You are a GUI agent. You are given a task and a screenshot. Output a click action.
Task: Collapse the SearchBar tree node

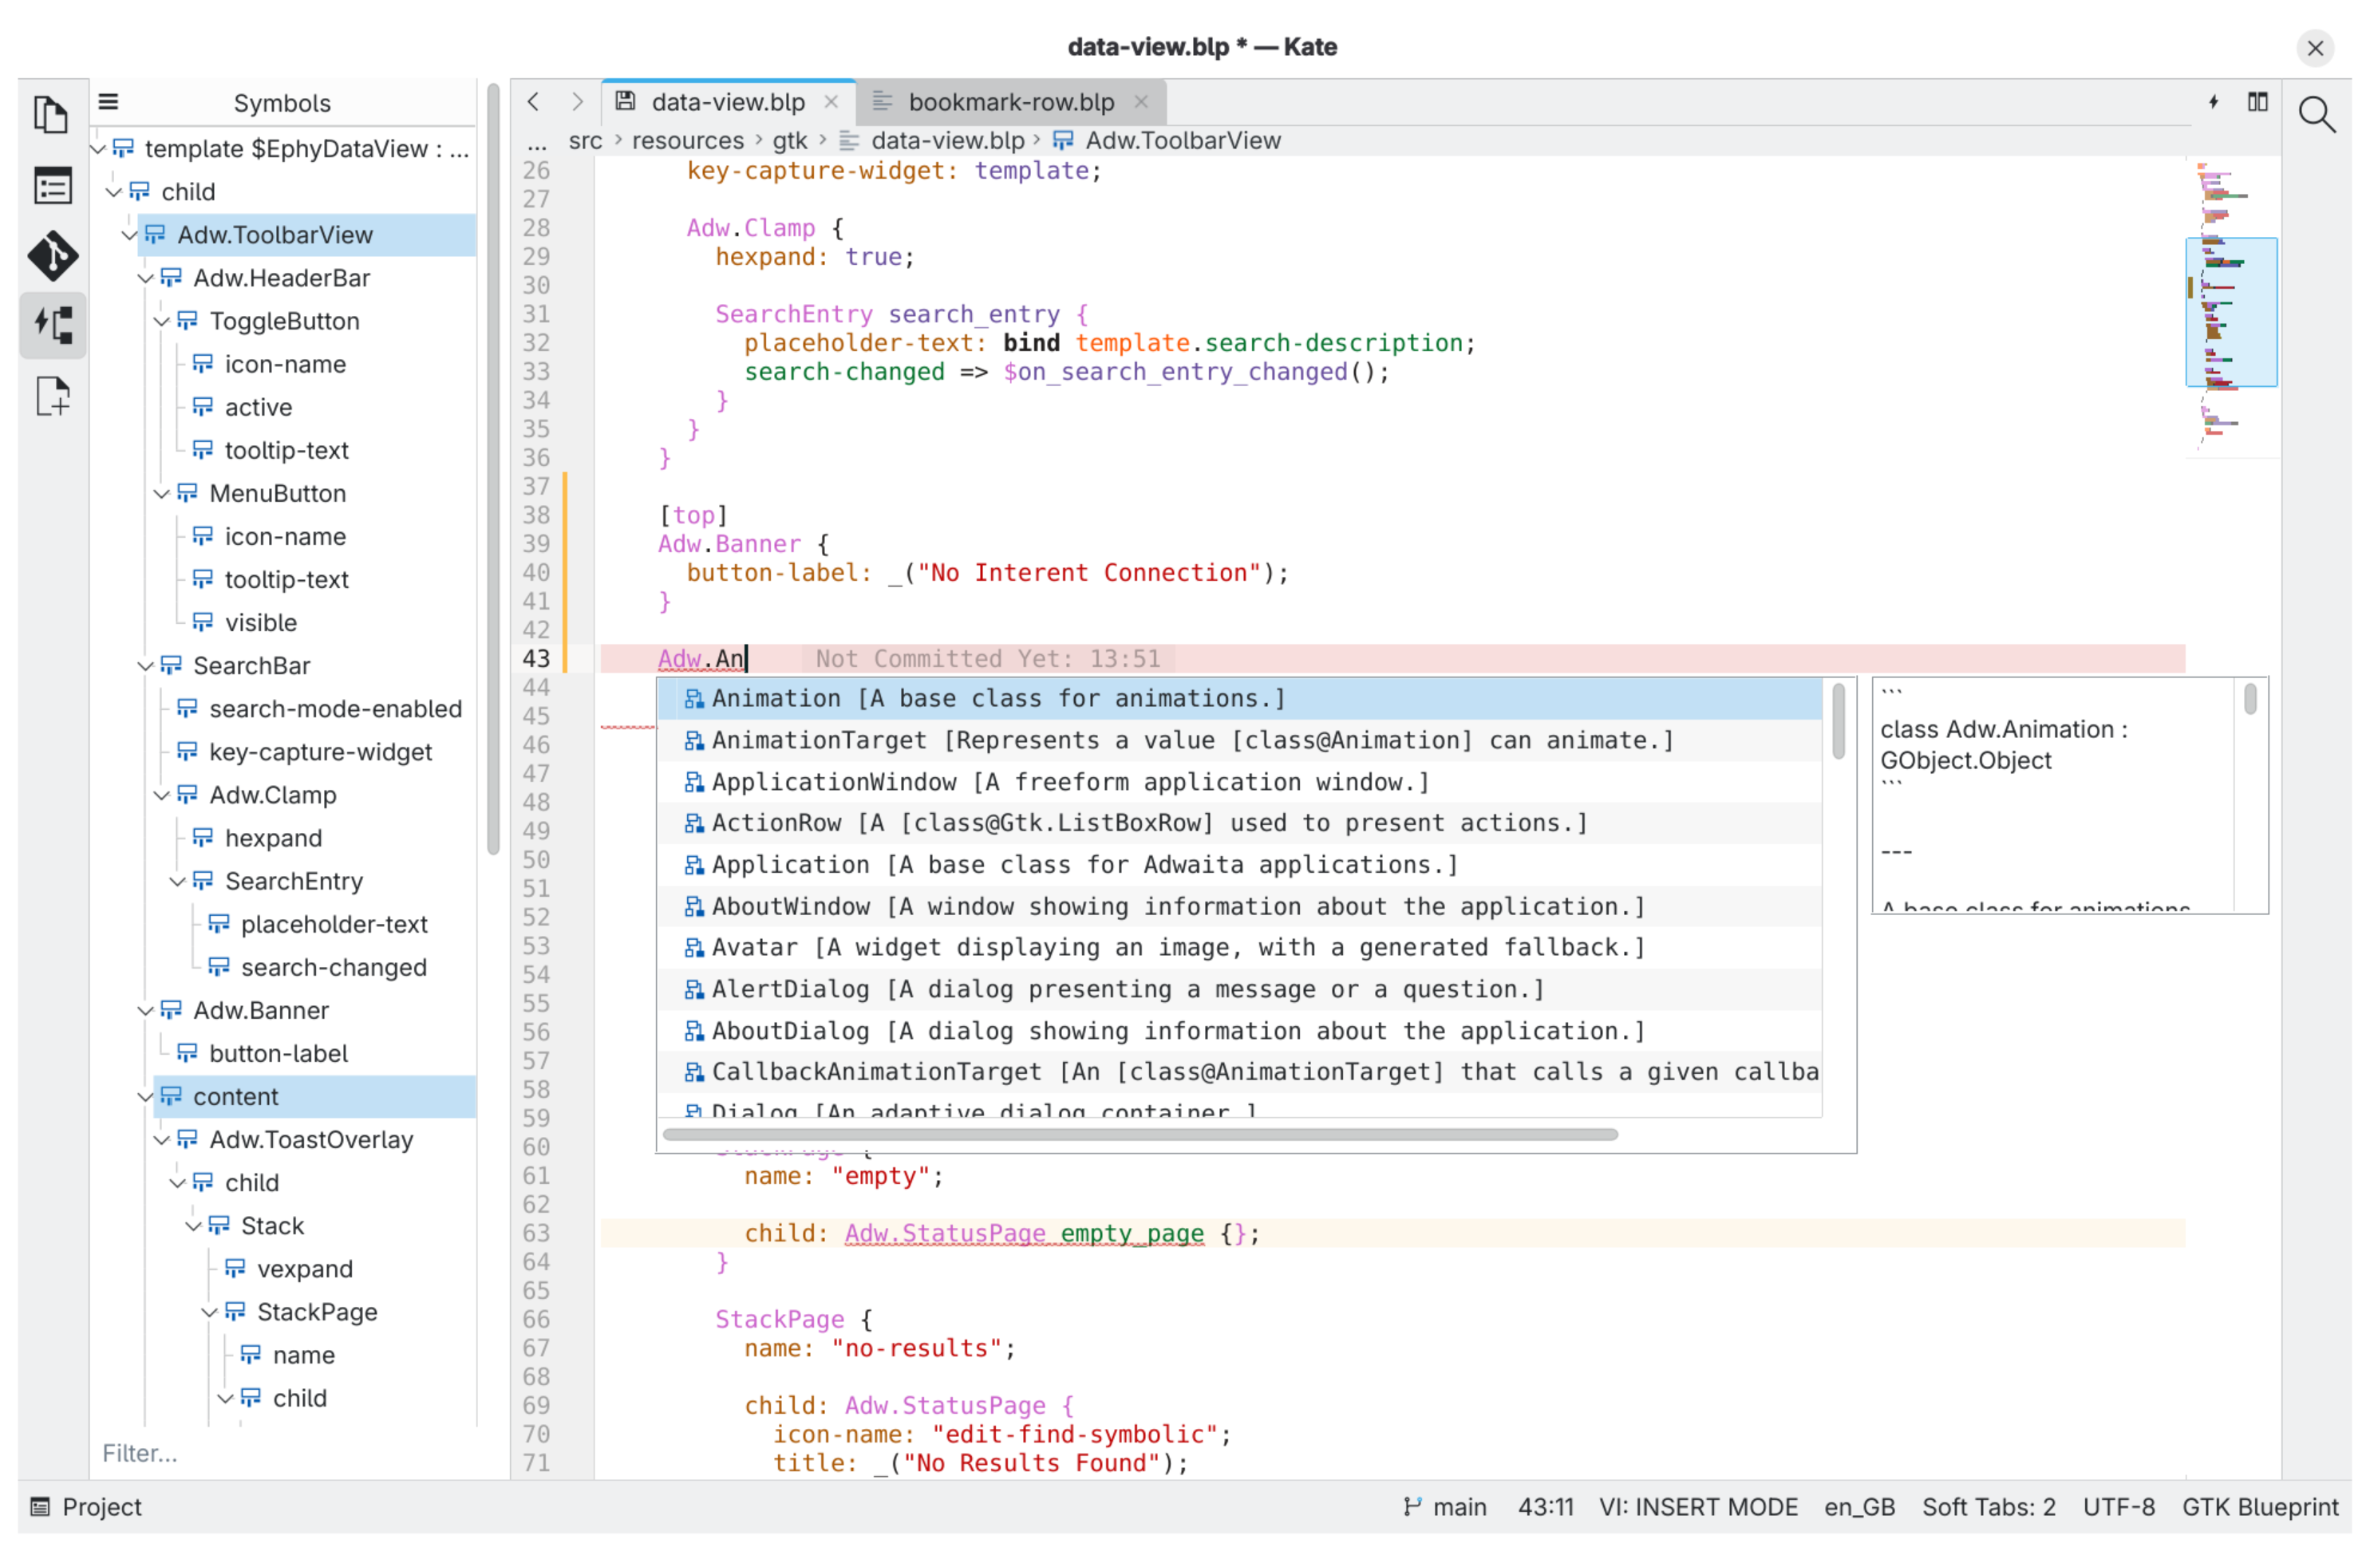[x=145, y=666]
